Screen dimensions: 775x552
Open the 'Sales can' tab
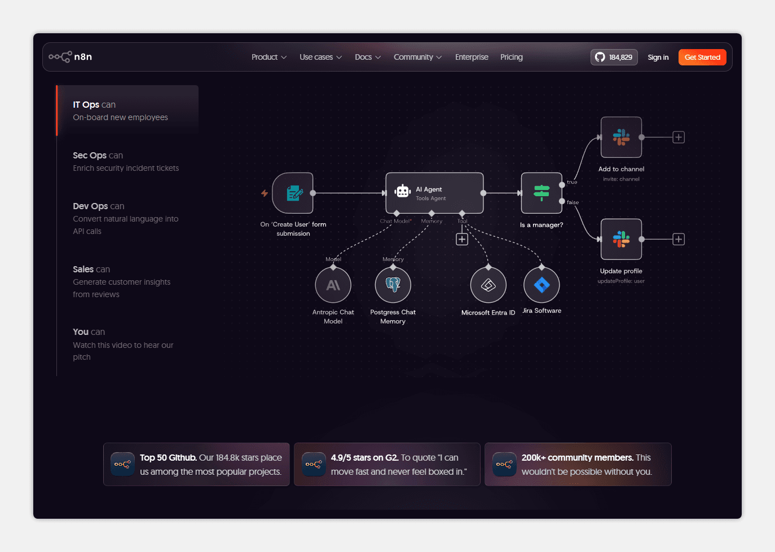coord(127,281)
